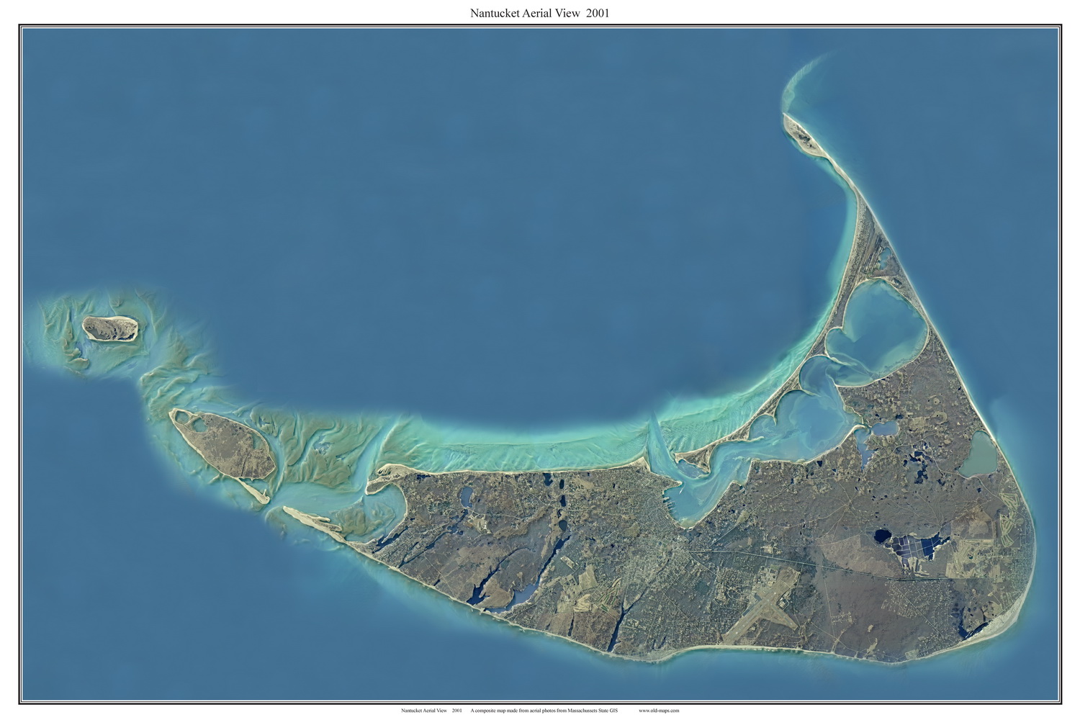Image resolution: width=1080 pixels, height=720 pixels.
Task: Click the title text 'Nantucket Aerial View 2001'
Action: [539, 12]
